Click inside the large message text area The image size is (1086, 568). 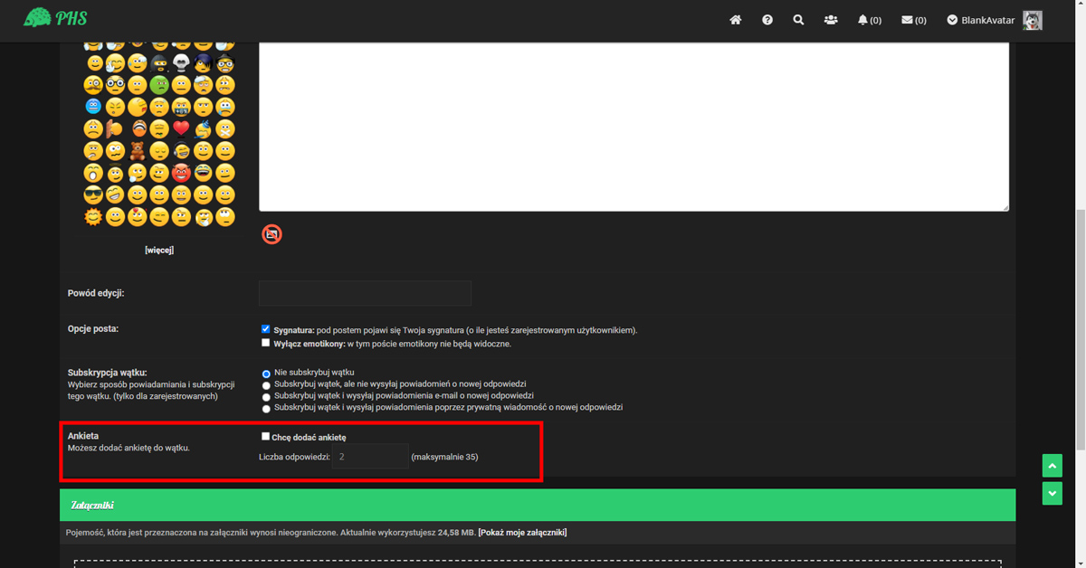click(633, 126)
